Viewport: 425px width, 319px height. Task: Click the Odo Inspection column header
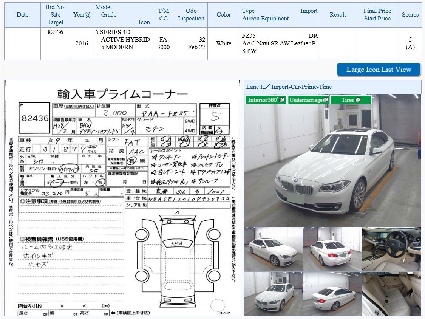click(191, 15)
